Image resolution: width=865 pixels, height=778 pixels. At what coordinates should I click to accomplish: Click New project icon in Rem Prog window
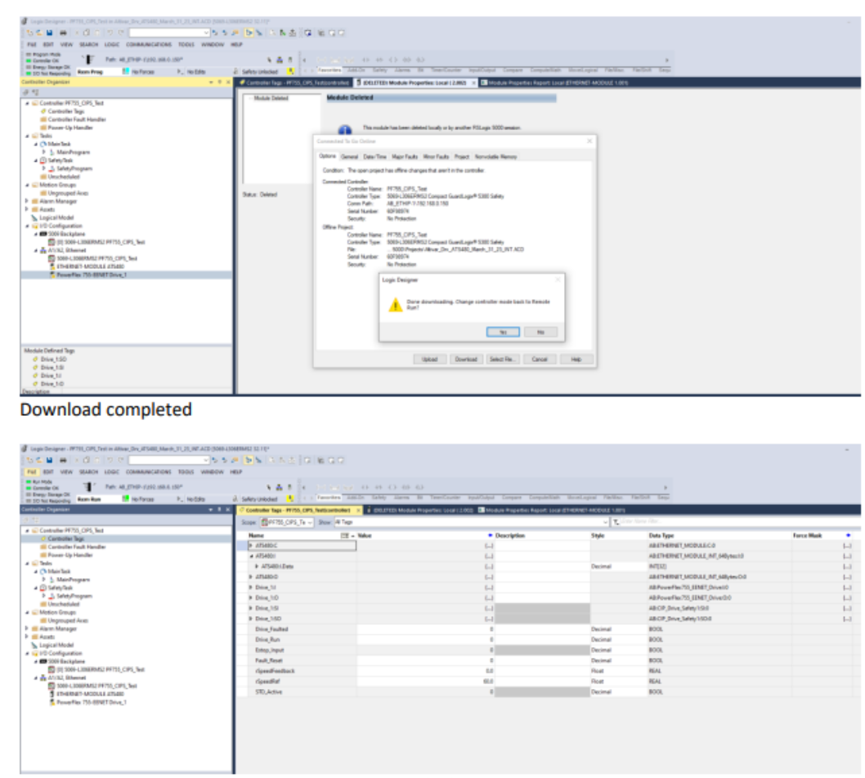(29, 33)
